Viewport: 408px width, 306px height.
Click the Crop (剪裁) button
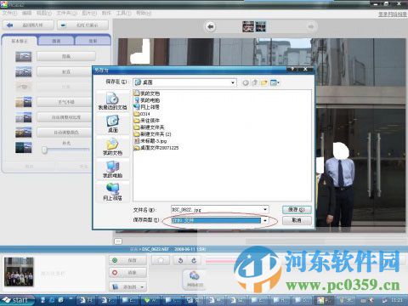[x=66, y=56]
